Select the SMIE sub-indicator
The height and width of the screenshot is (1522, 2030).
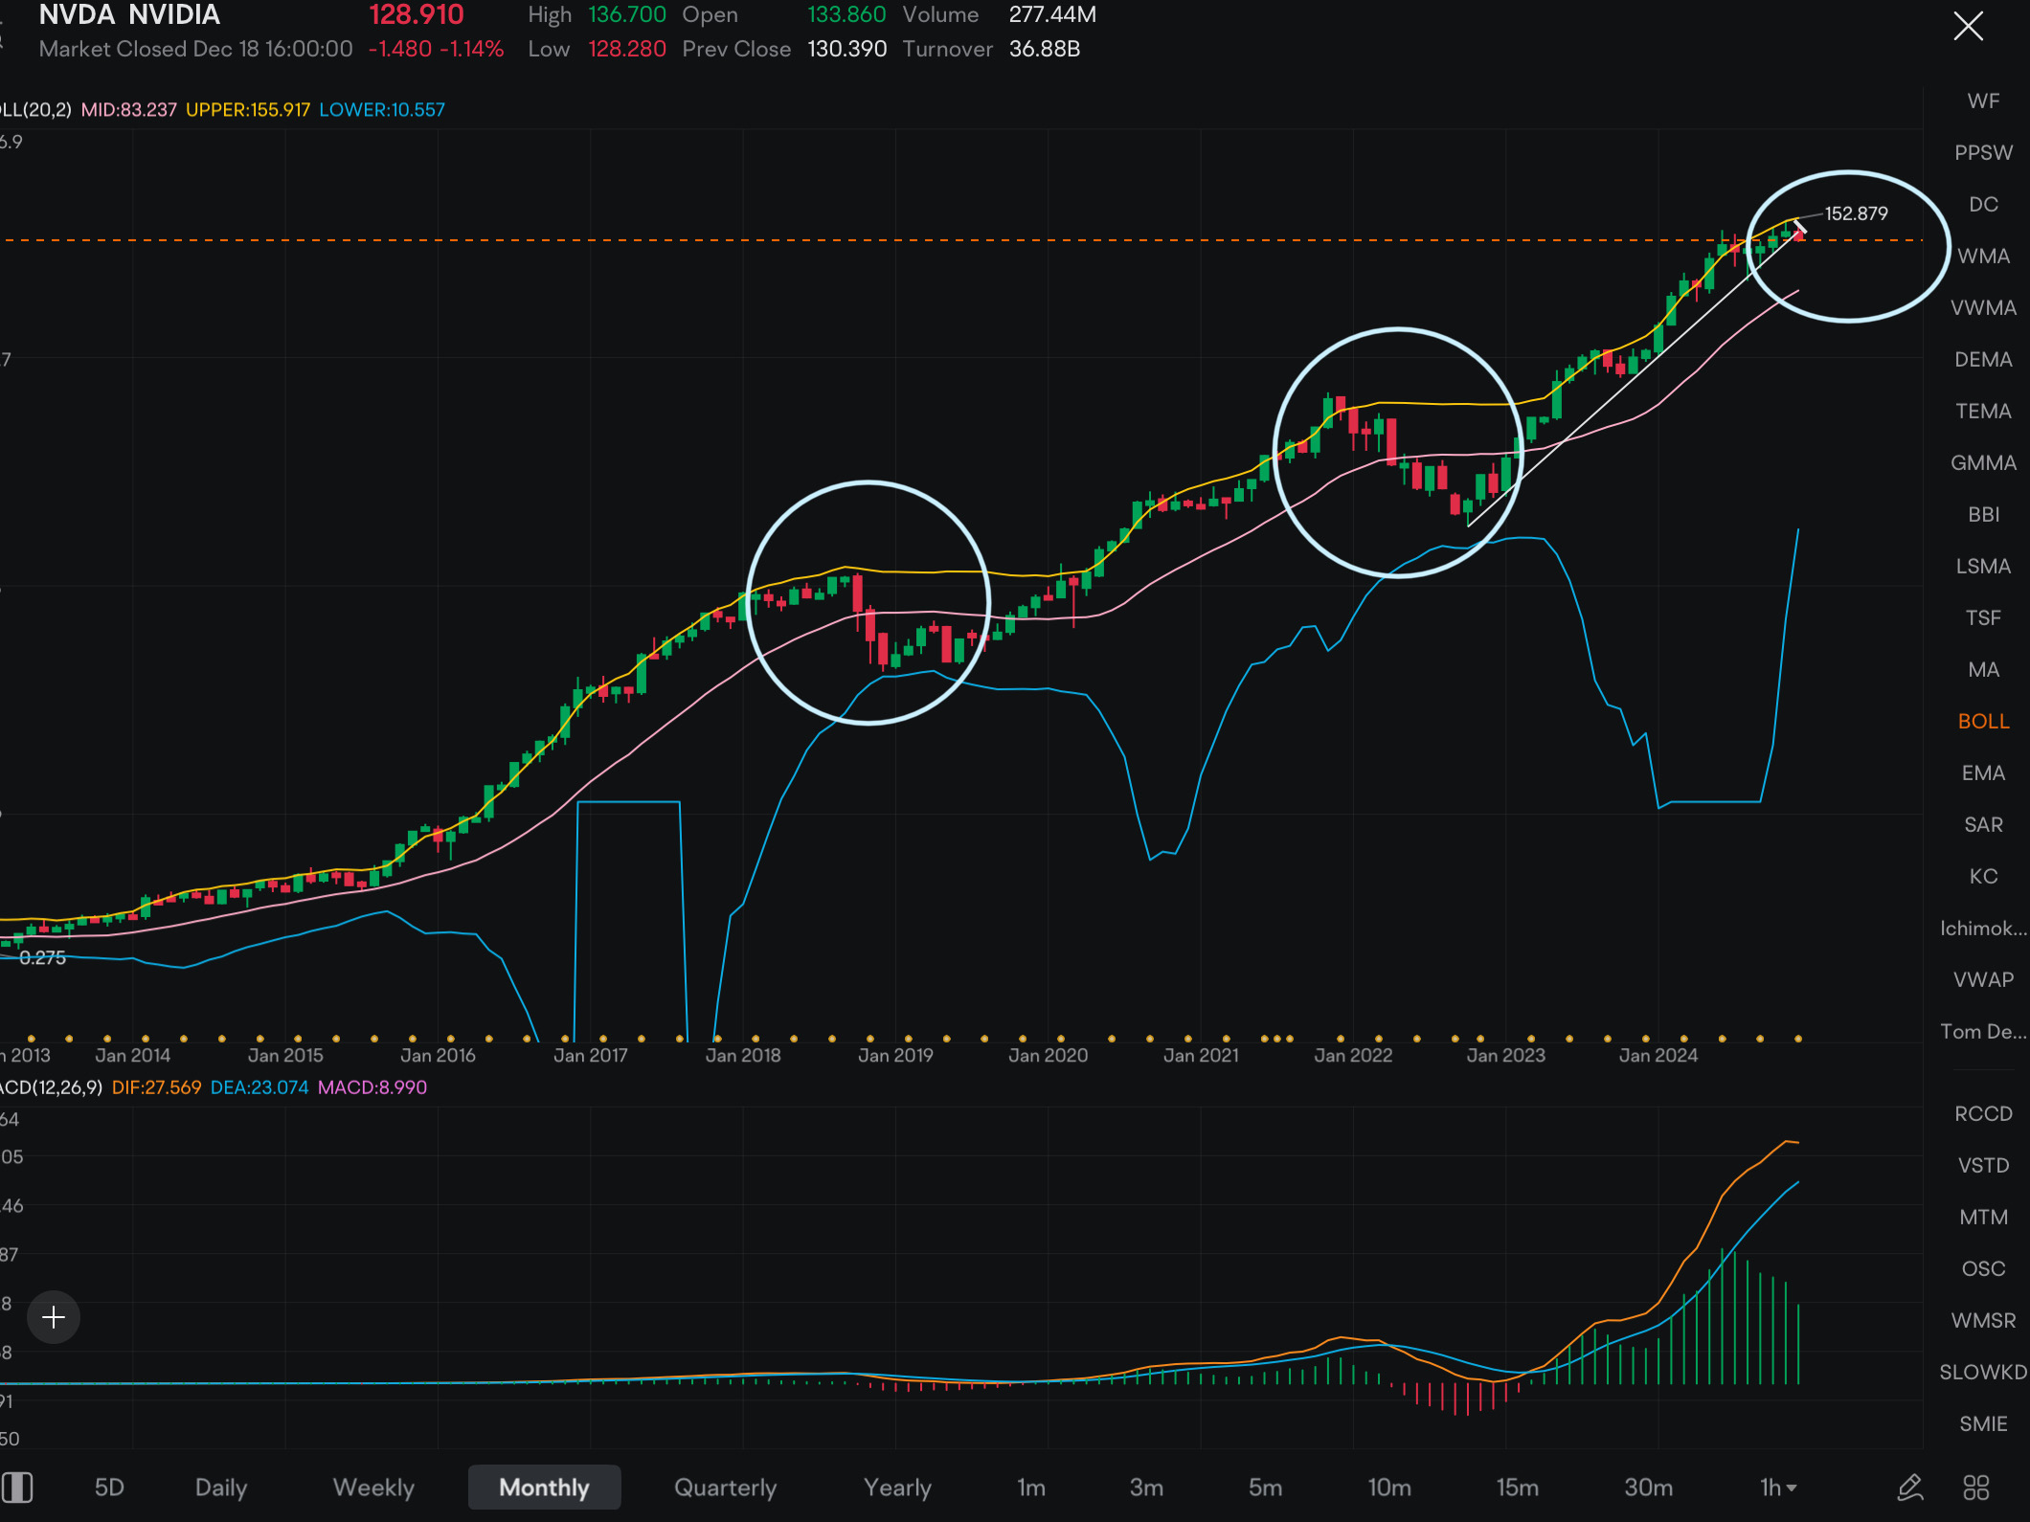[x=1983, y=1423]
